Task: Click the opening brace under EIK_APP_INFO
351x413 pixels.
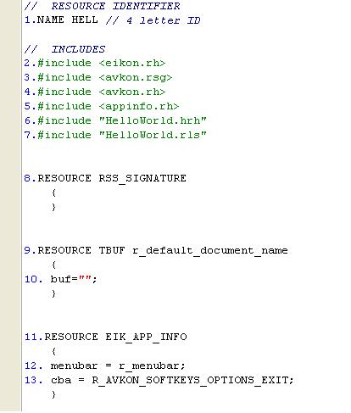Action: [53, 351]
